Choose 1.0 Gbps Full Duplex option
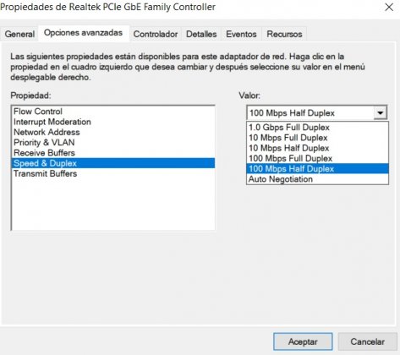This screenshot has width=400, height=355. [317, 128]
